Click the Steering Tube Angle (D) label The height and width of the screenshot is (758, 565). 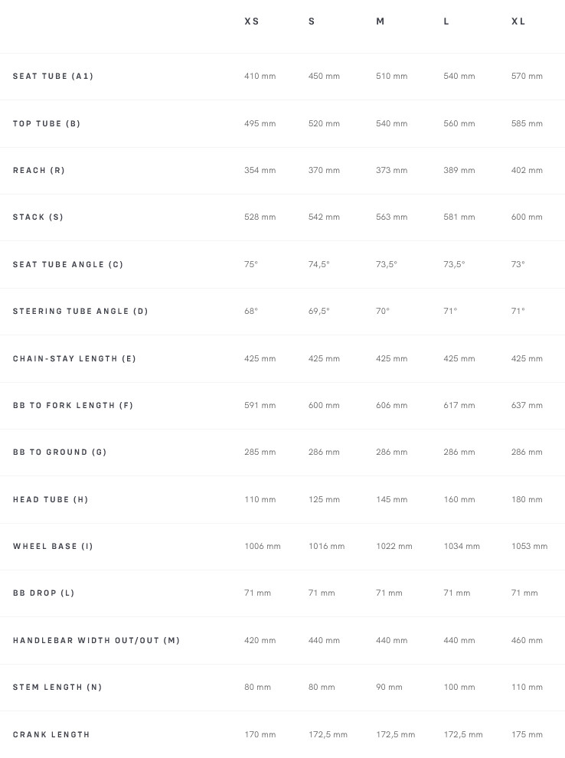[x=81, y=312]
